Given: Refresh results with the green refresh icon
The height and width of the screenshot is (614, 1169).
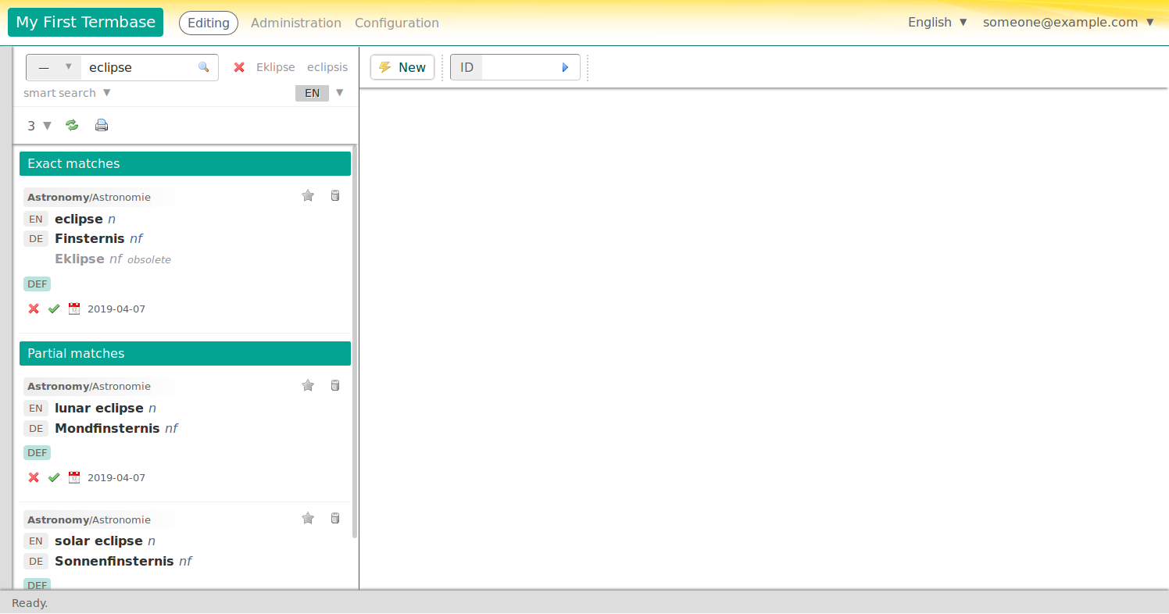Looking at the screenshot, I should click(x=72, y=124).
